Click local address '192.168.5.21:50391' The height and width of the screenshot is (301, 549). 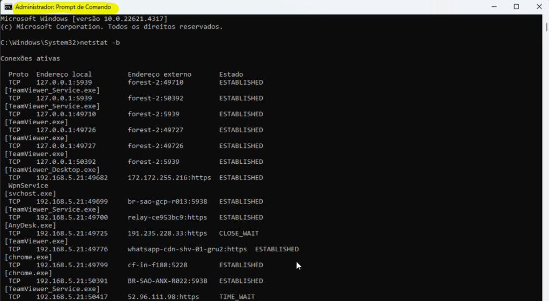click(72, 281)
